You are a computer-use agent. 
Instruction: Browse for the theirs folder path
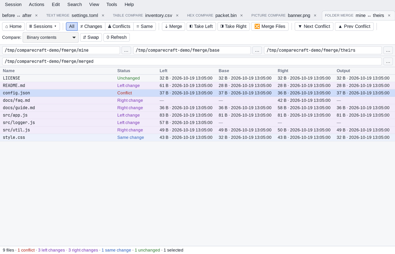coord(388,50)
